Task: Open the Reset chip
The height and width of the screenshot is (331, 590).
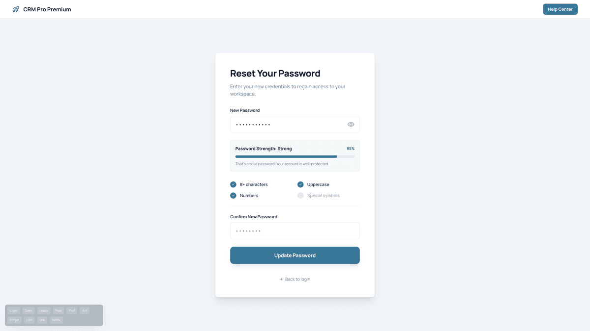Action: click(x=56, y=320)
